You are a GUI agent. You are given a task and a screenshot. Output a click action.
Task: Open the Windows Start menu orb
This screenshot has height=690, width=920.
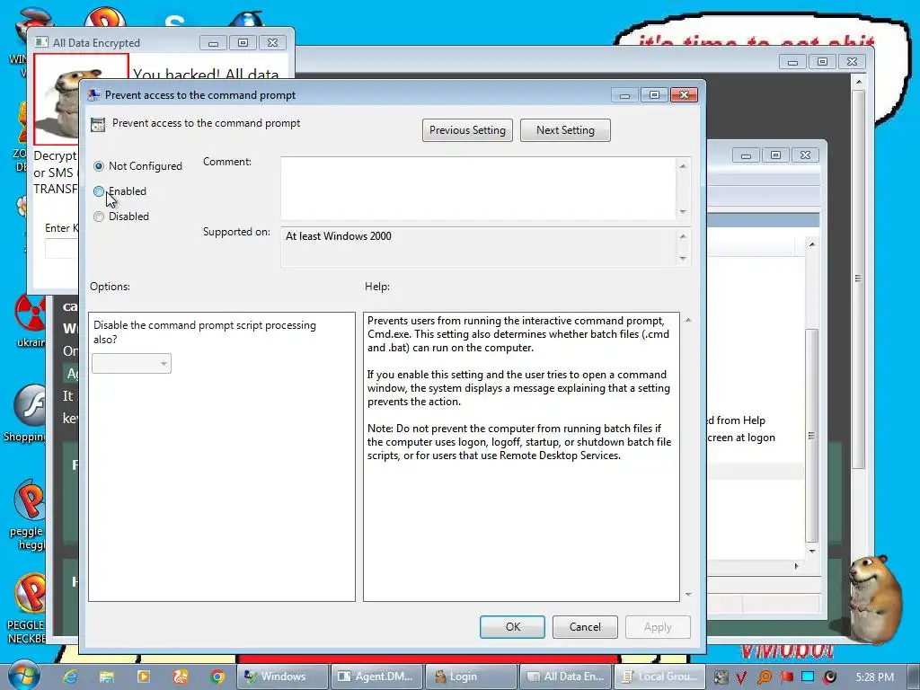pyautogui.click(x=22, y=676)
